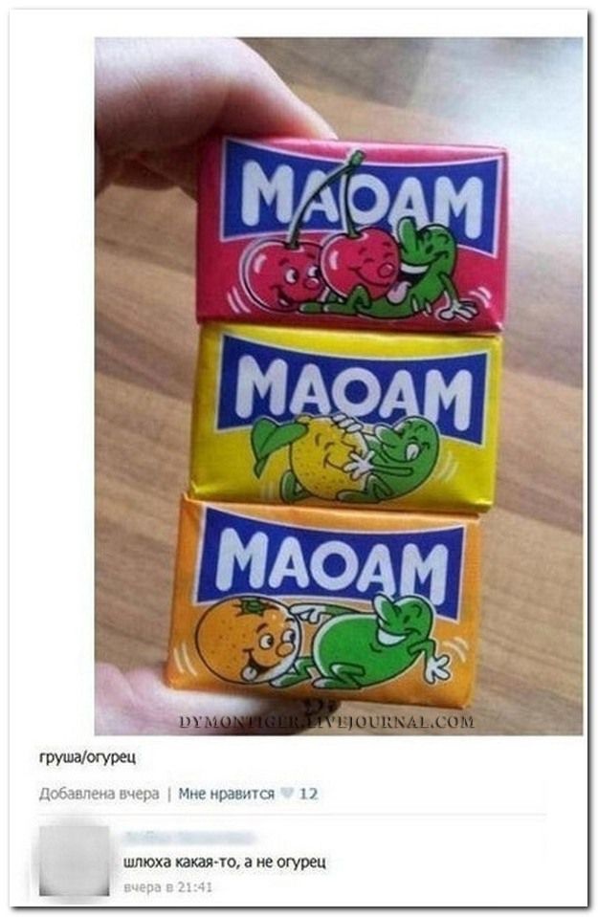This screenshot has height=917, width=598.
Task: Click the heart icon beside Мне нравится
Action: click(x=286, y=794)
